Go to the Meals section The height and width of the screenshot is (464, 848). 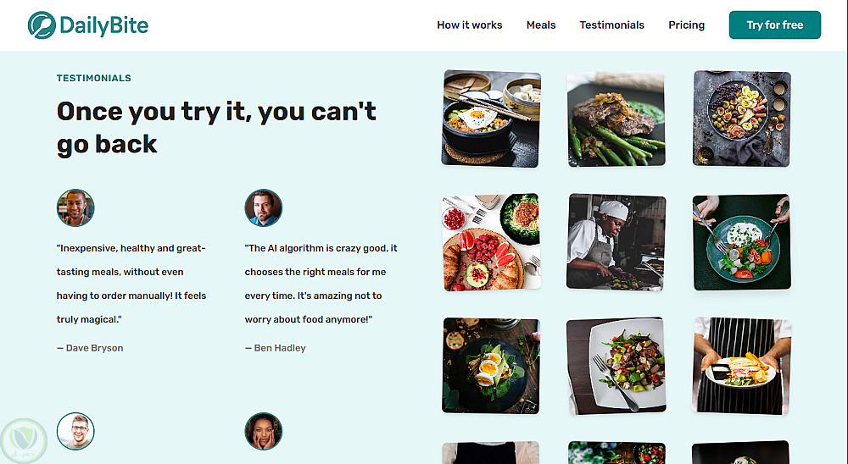(x=541, y=25)
